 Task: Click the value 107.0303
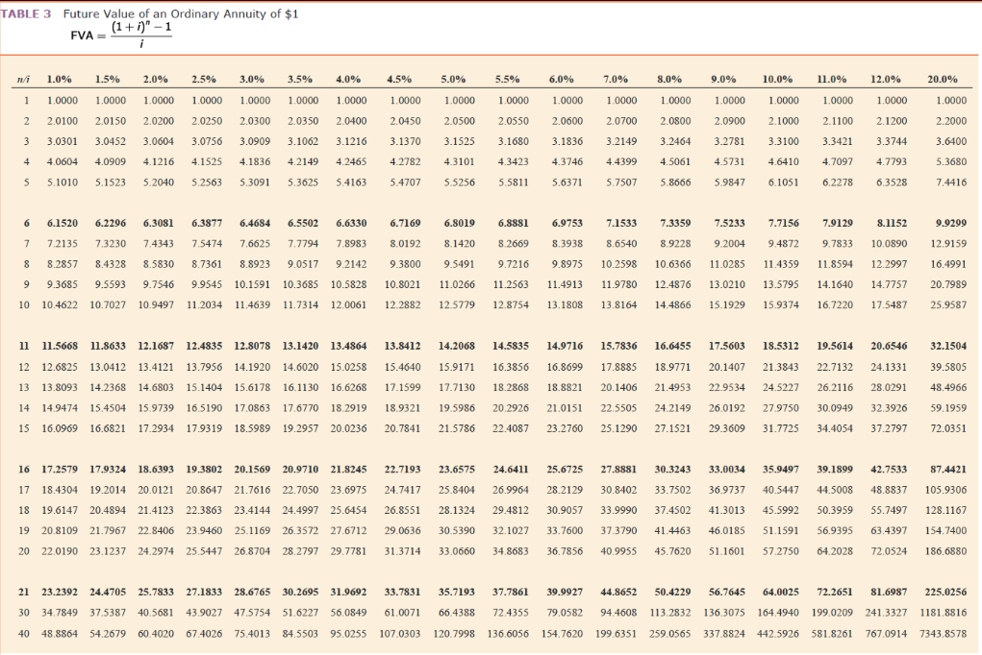pos(400,634)
